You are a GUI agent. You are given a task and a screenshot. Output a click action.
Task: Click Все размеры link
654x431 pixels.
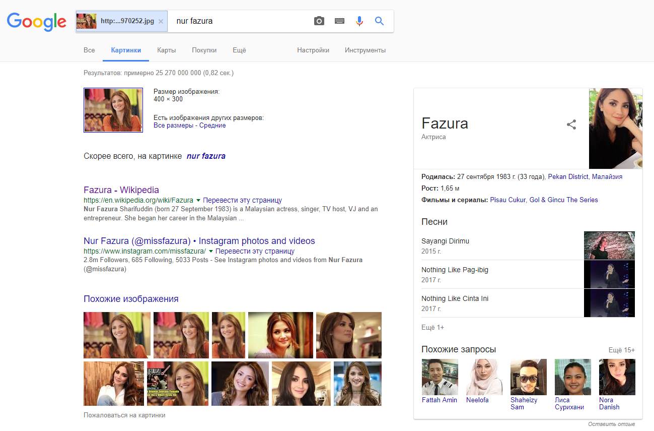pos(173,126)
